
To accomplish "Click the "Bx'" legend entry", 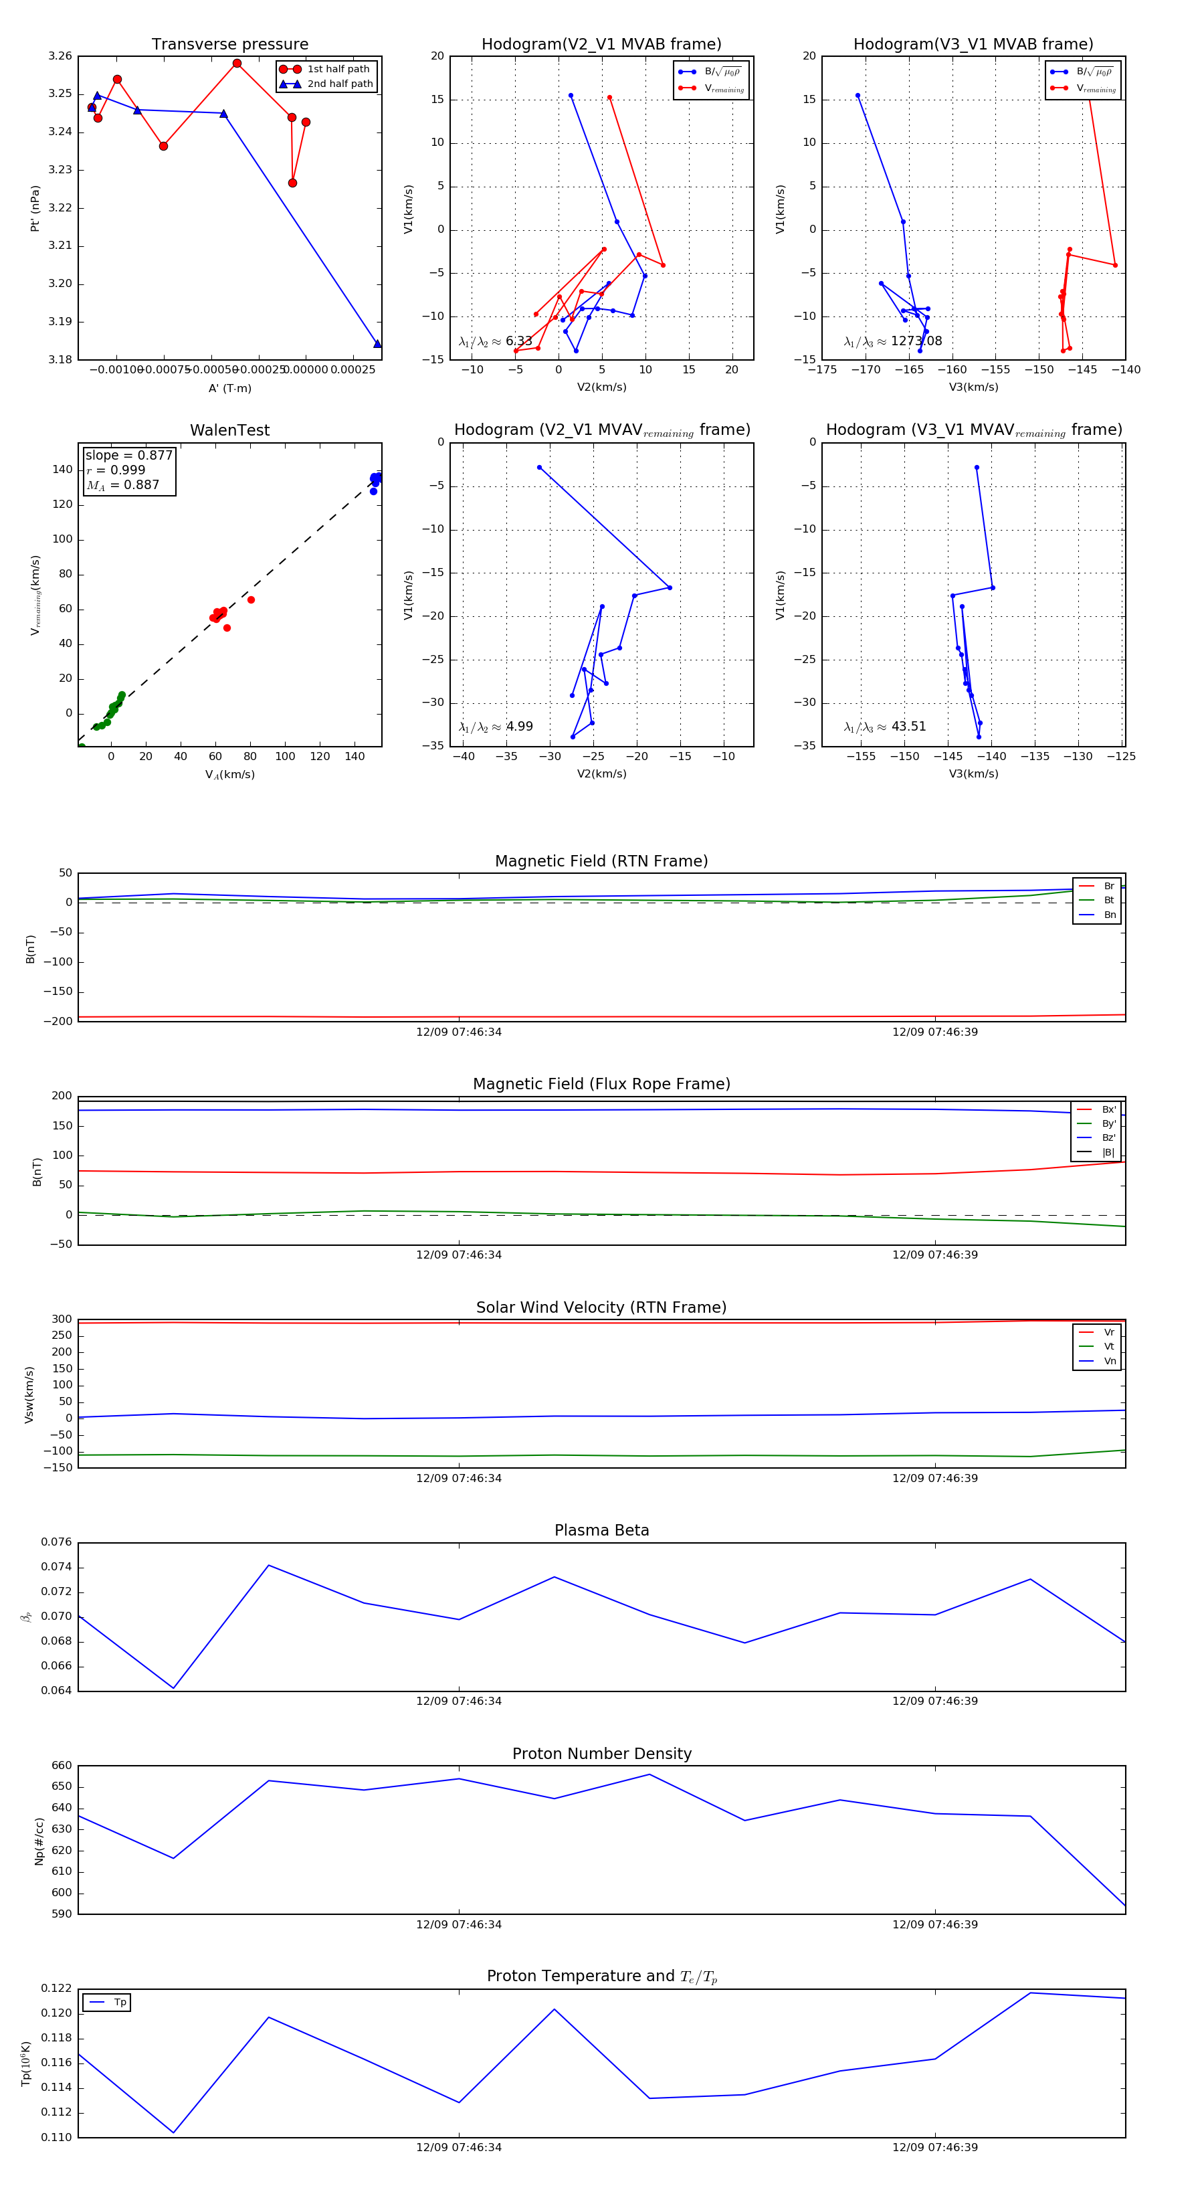I will [x=1097, y=1109].
